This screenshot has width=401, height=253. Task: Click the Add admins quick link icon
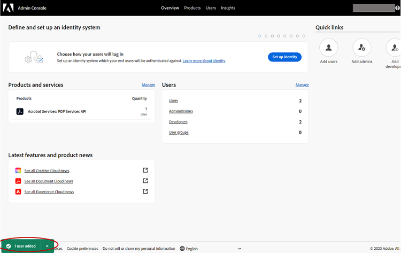coord(362,48)
